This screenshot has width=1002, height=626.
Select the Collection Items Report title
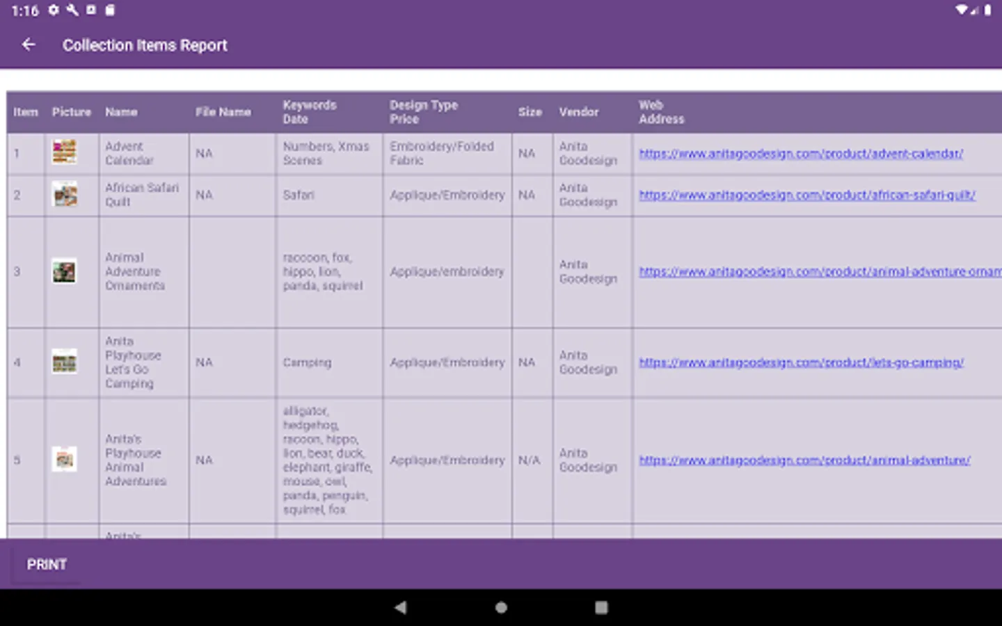click(x=145, y=45)
